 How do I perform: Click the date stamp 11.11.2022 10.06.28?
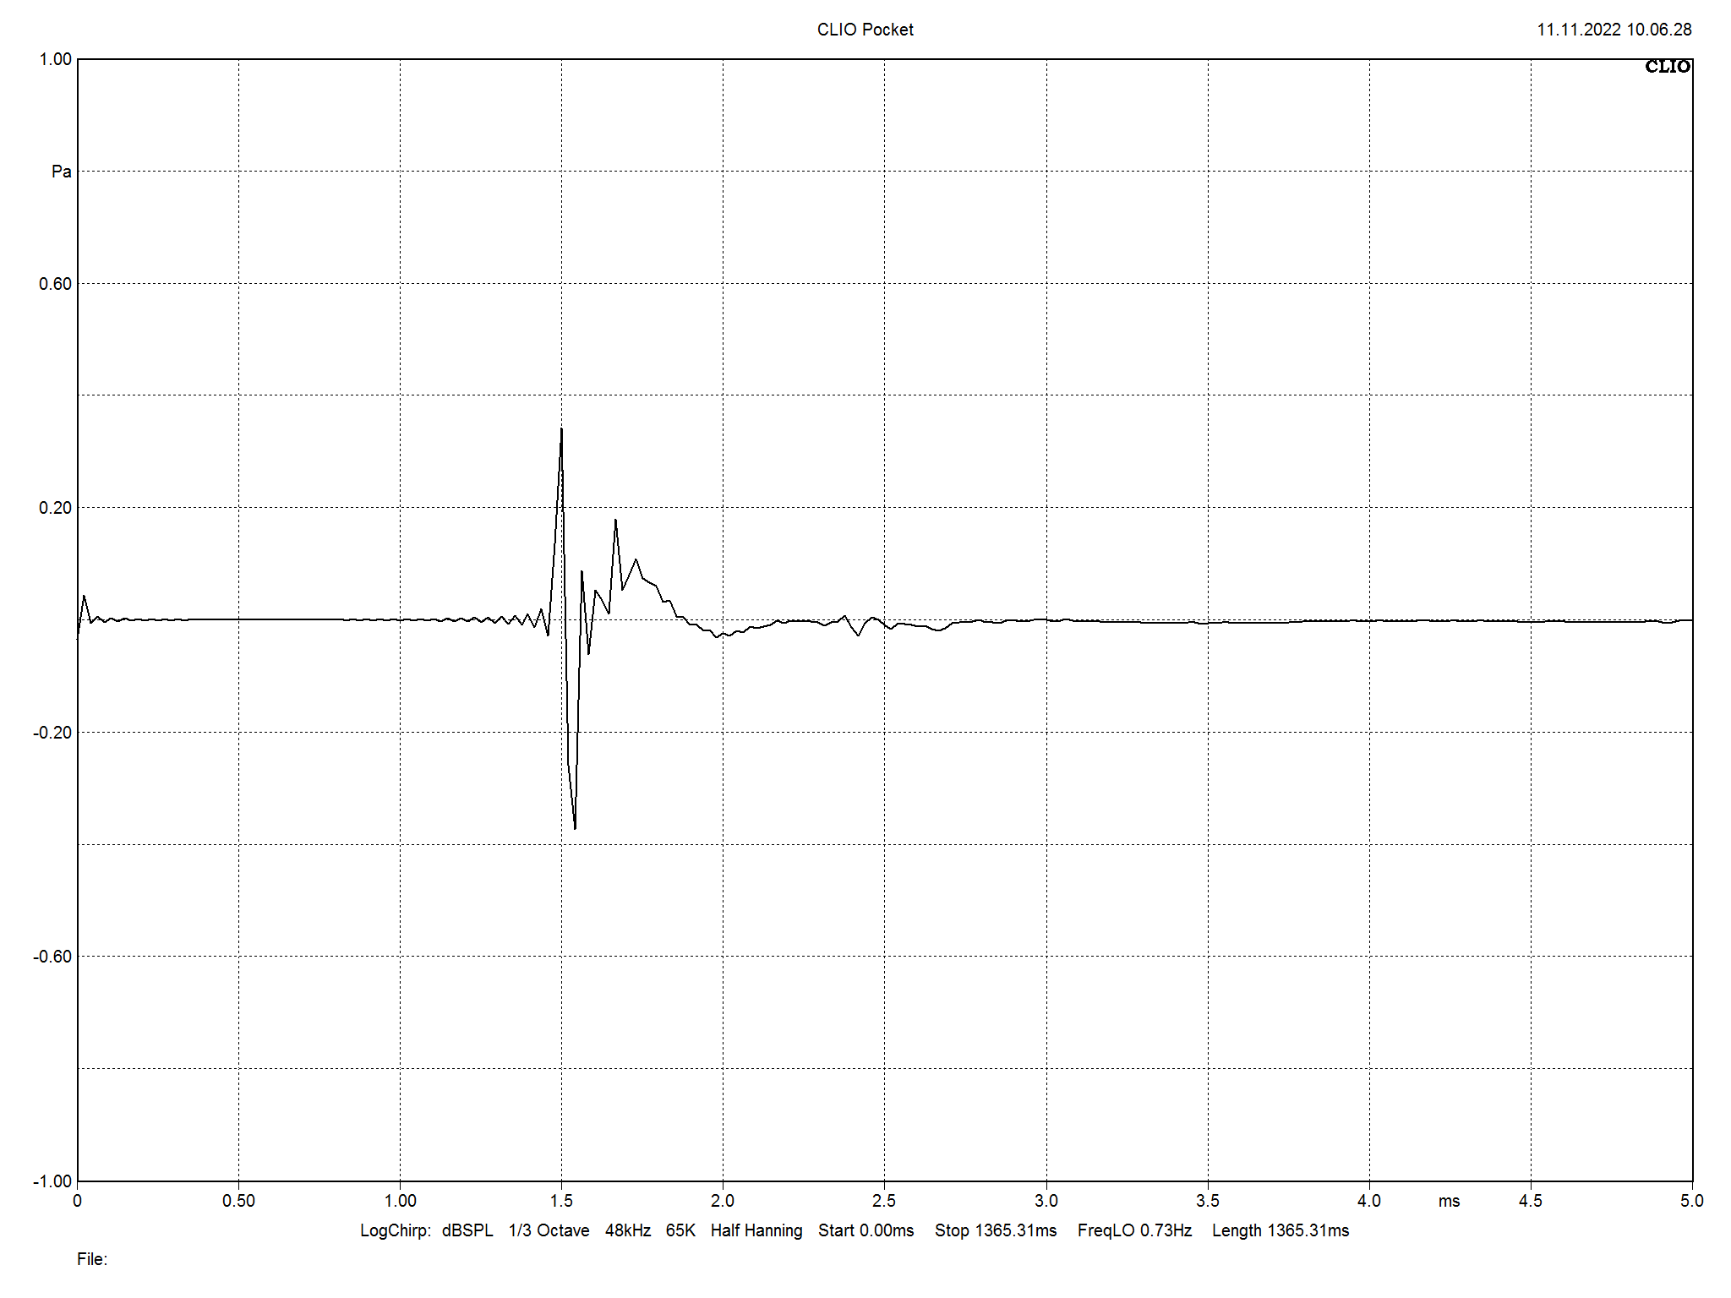1614,30
